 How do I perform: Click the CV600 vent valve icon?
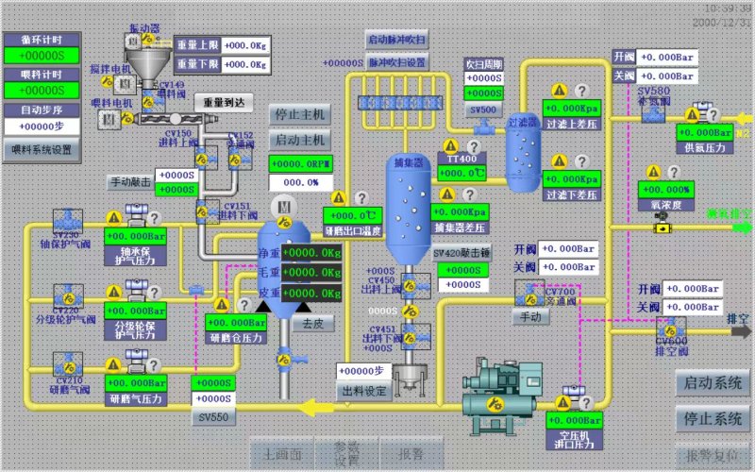[x=672, y=326]
